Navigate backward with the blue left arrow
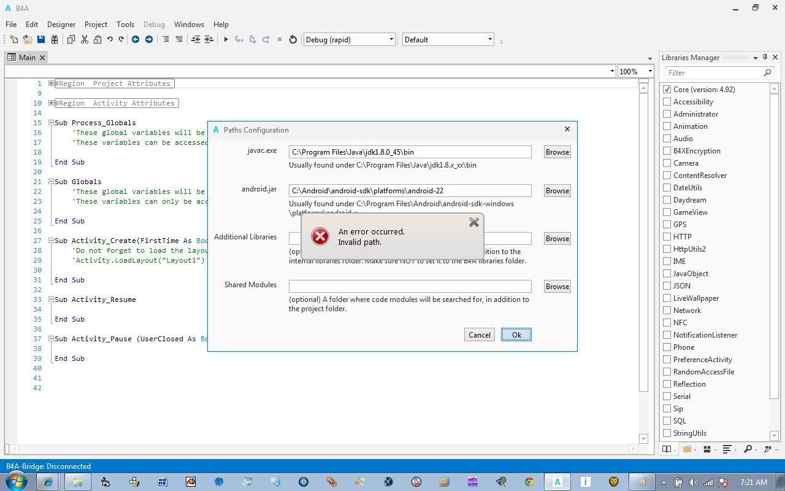785x491 pixels. click(x=136, y=39)
